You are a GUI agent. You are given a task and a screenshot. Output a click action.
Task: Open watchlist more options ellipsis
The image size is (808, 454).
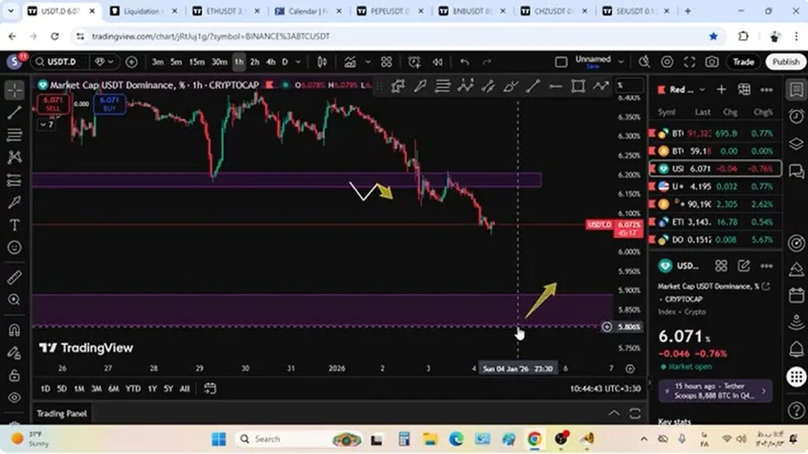pos(766,89)
